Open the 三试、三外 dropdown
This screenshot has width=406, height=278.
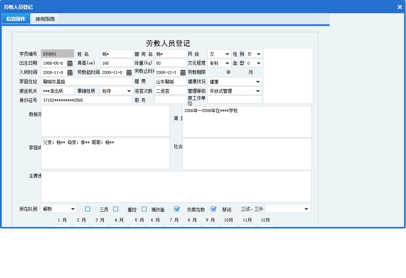[x=306, y=209]
